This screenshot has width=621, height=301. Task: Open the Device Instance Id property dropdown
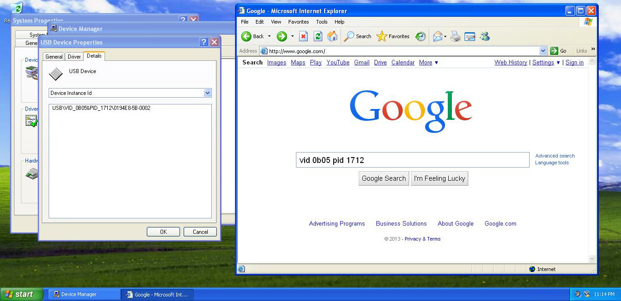coord(207,93)
